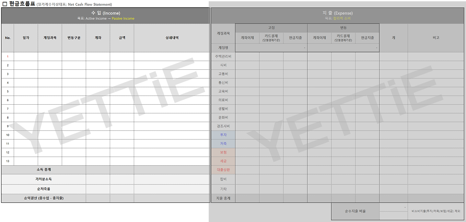Click the 계정명 account name cell
The width and height of the screenshot is (466, 222).
[x=223, y=47]
